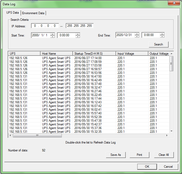Switch to the Environment Data tab
The image size is (182, 174).
coord(33,13)
